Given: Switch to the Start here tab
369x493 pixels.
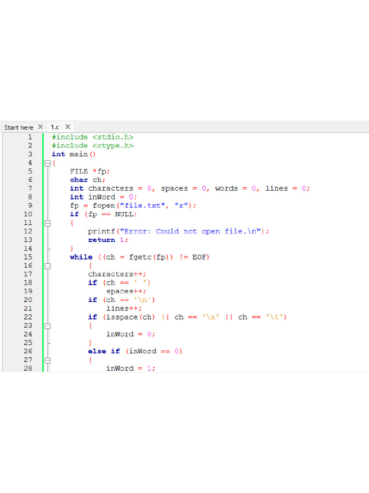Looking at the screenshot, I should (x=19, y=127).
